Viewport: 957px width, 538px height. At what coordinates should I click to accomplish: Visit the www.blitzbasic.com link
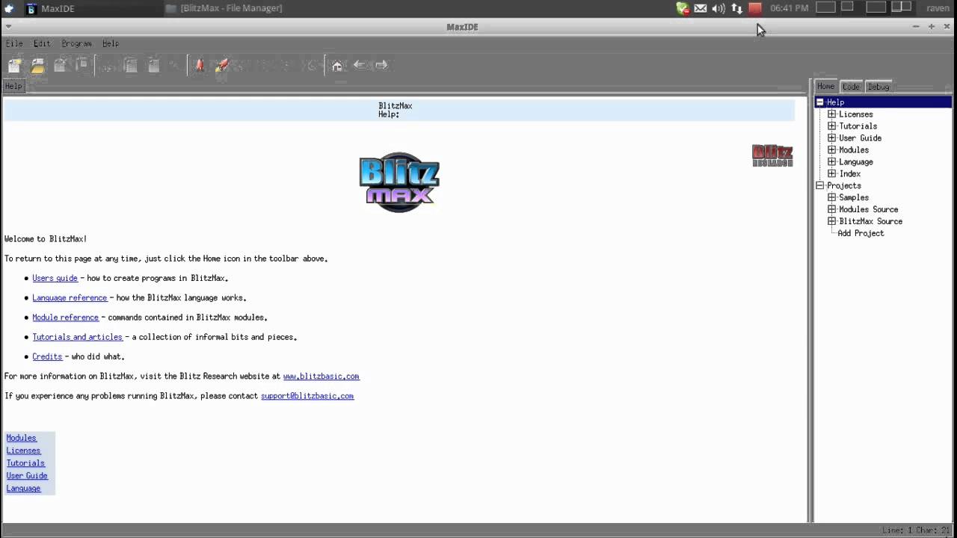coord(321,377)
